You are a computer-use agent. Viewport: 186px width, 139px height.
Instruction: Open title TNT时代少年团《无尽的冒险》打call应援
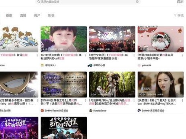(61, 57)
